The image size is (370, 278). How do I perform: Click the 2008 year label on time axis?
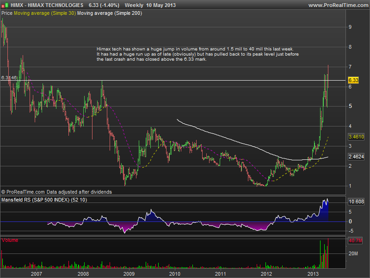[83, 274]
